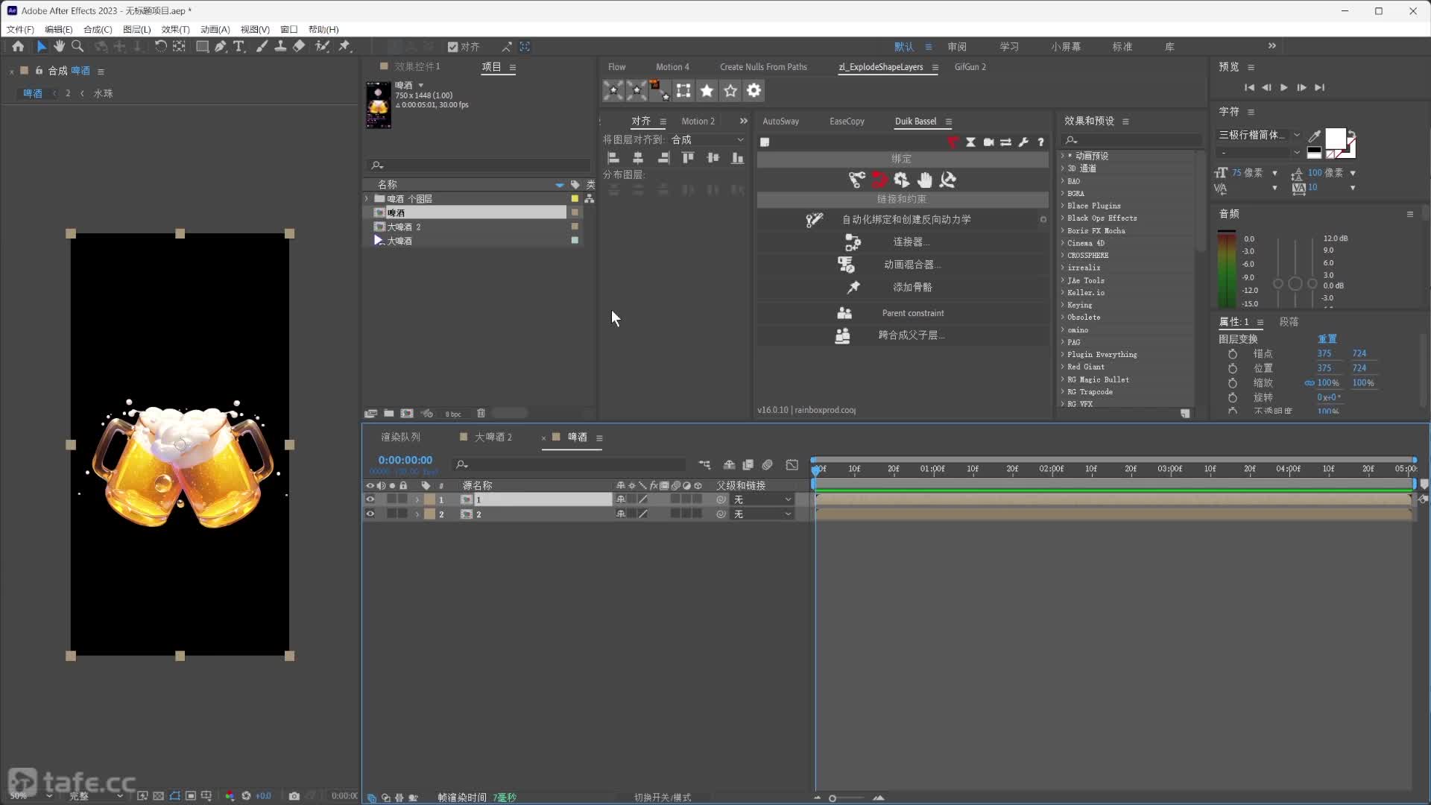Expand the 动画预设 effects category
This screenshot has height=805, width=1431.
coord(1063,156)
